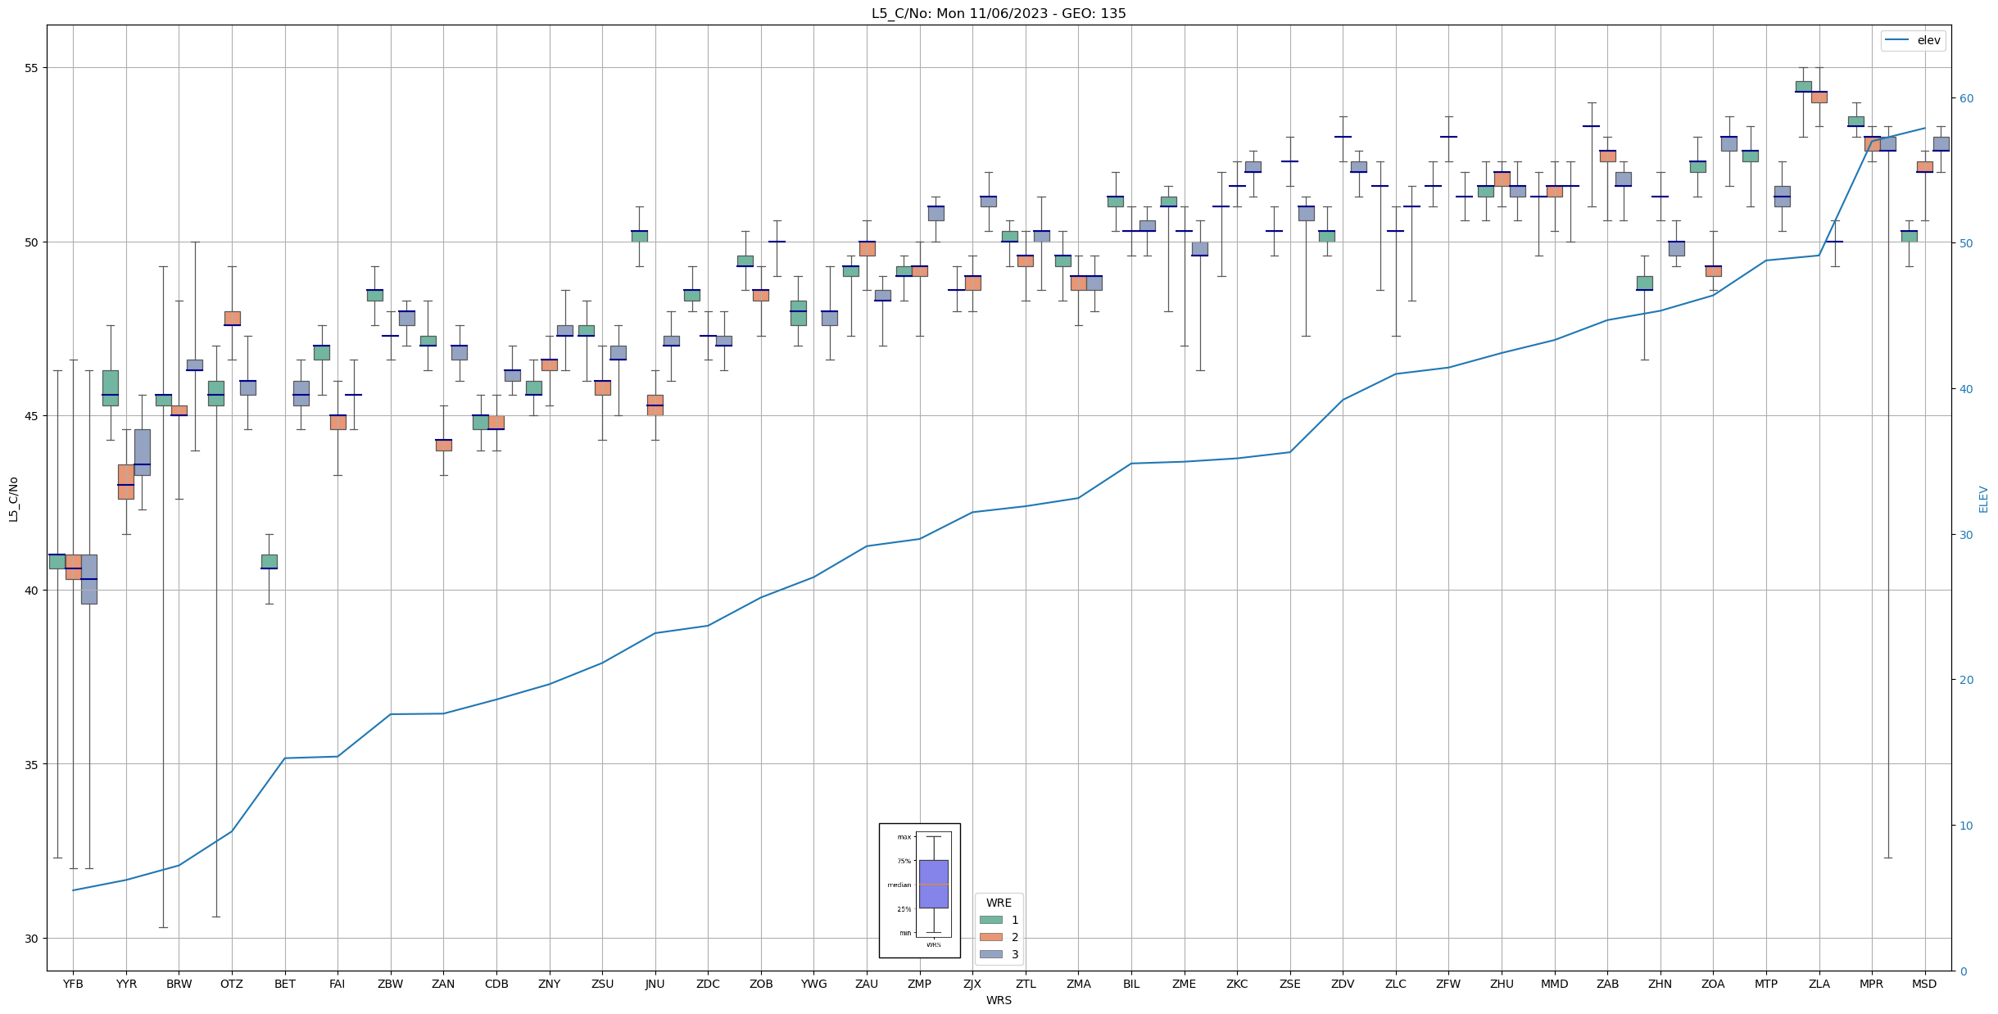Click the 'OTZ' station tick label
1998x1014 pixels.
pyautogui.click(x=232, y=984)
